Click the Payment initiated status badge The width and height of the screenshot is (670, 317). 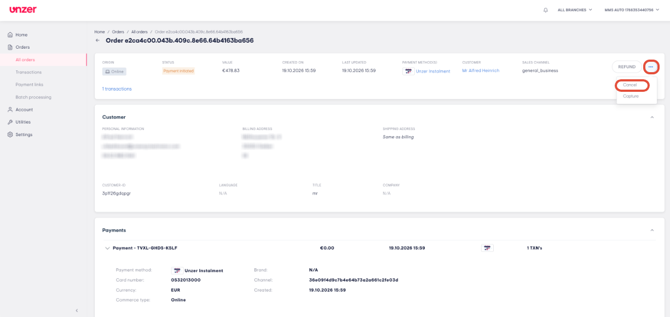tap(178, 71)
